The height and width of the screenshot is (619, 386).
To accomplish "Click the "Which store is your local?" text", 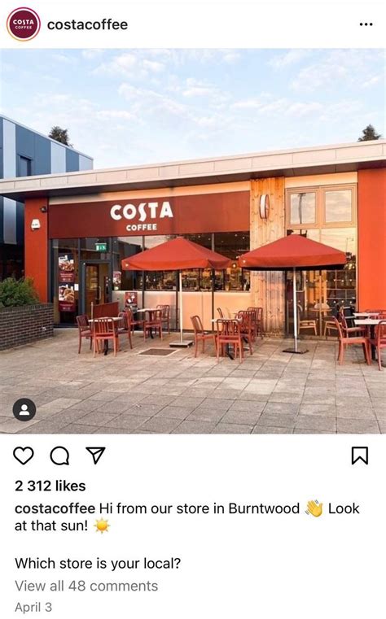I will point(98,563).
